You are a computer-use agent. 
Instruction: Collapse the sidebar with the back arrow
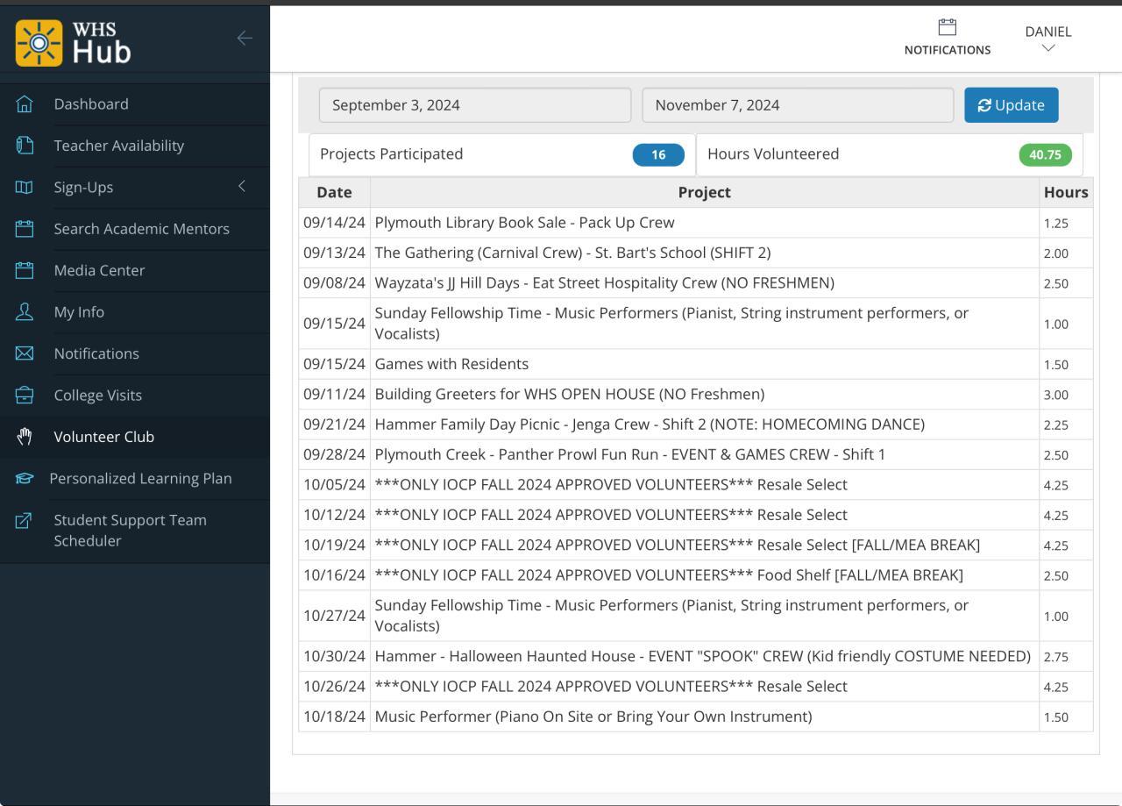pyautogui.click(x=245, y=38)
